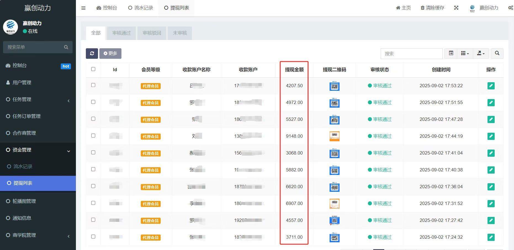Open the 赢创动力 user profile menu
Image resolution: width=514 pixels, height=250 pixels.
484,8
